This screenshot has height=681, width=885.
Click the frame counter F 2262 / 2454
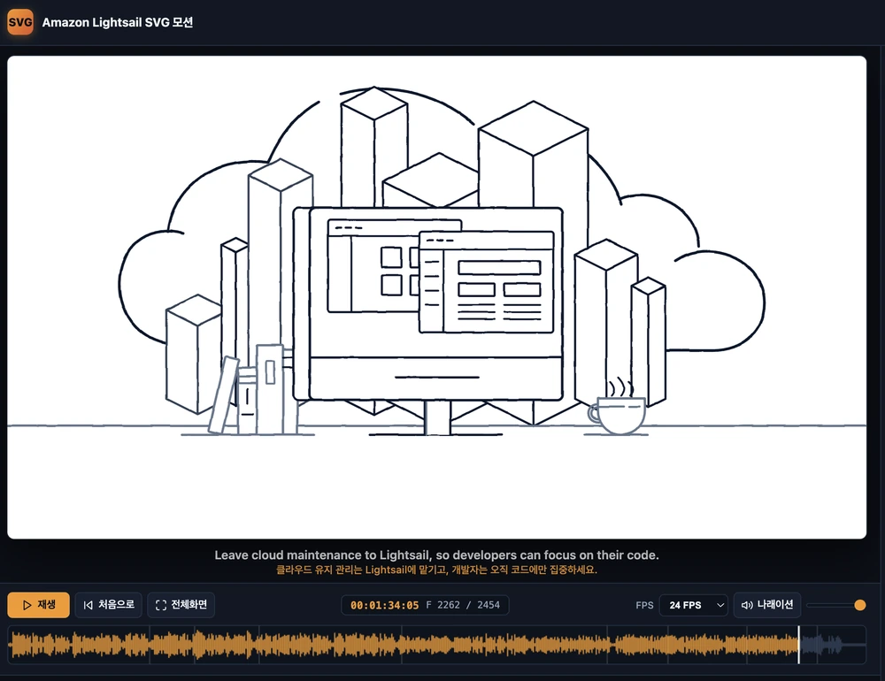(x=463, y=605)
